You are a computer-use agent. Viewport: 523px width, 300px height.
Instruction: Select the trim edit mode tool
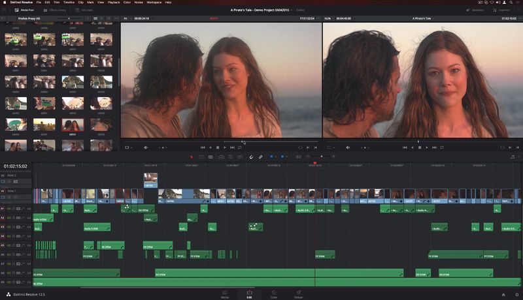point(201,157)
